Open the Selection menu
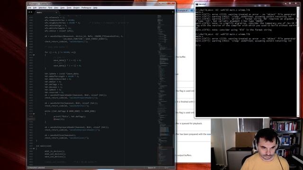Image resolution: width=303 pixels, height=170 pixels. (42, 8)
